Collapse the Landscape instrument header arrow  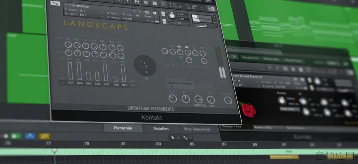66,4
